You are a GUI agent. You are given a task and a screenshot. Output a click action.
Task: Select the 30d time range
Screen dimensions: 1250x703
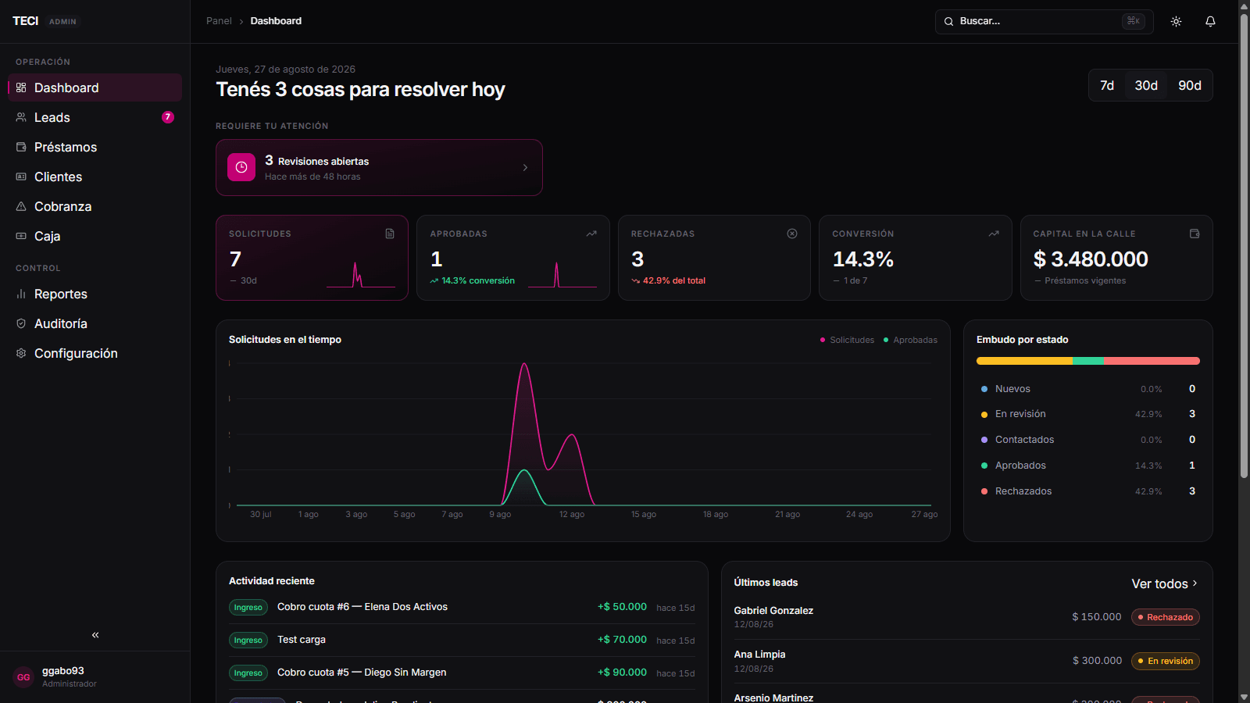click(1146, 85)
